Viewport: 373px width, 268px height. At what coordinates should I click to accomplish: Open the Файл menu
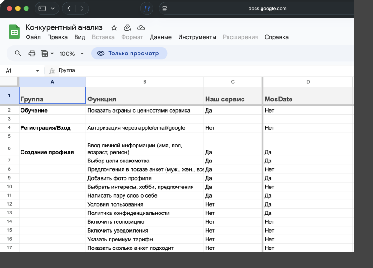click(33, 37)
